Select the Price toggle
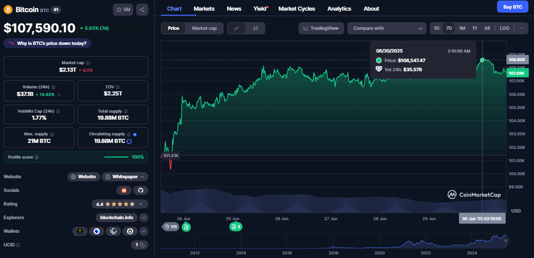This screenshot has height=258, width=534. (173, 28)
